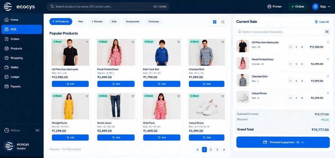This screenshot has height=158, width=335.
Task: Open the Orders sidebar item
Action: [22, 39]
